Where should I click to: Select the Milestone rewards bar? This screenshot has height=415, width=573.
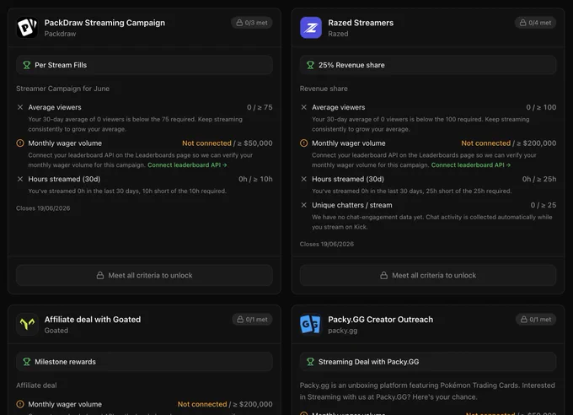pos(144,362)
